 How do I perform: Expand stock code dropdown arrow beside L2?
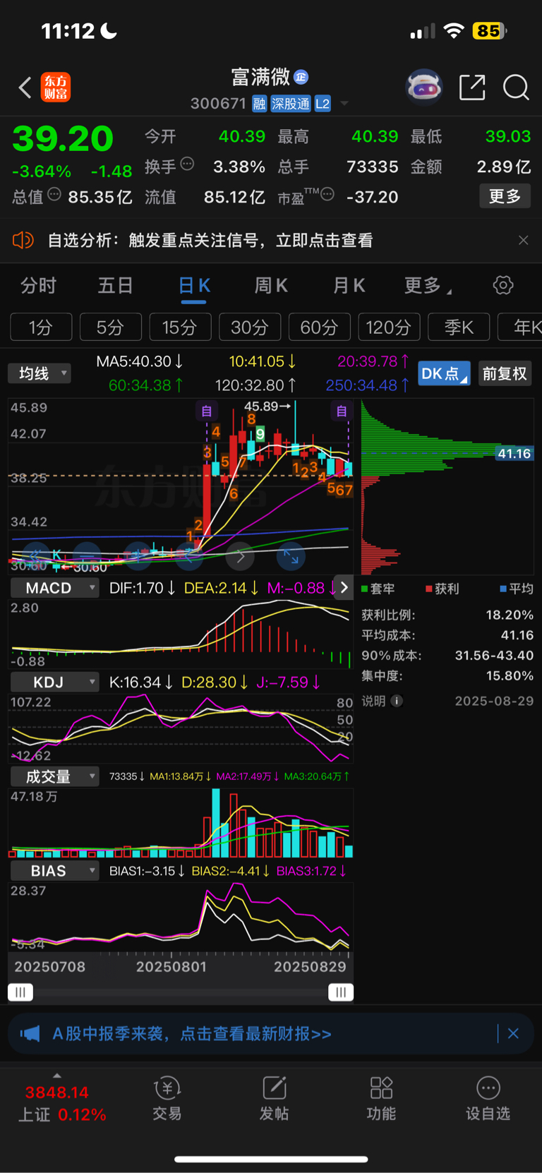344,104
